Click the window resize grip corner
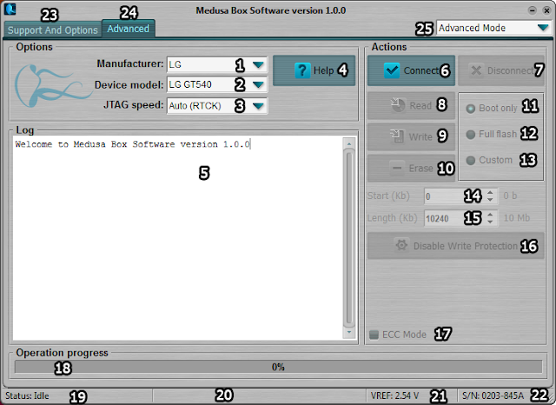Viewport: 556px width, 405px height. pos(550,399)
